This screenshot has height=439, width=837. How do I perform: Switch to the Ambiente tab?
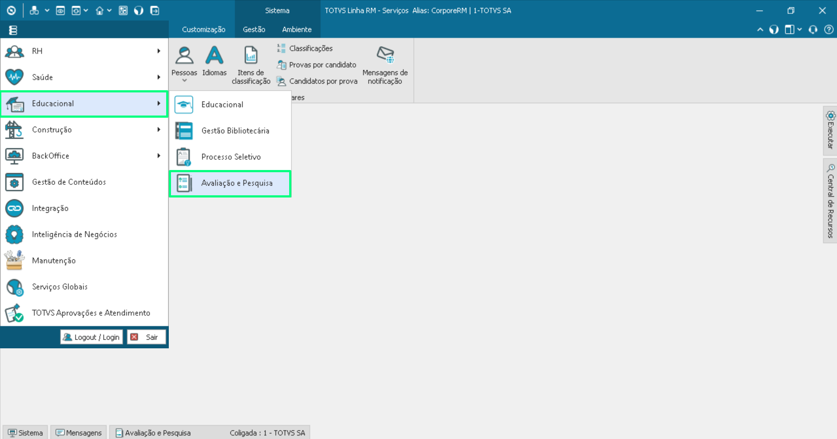(297, 30)
